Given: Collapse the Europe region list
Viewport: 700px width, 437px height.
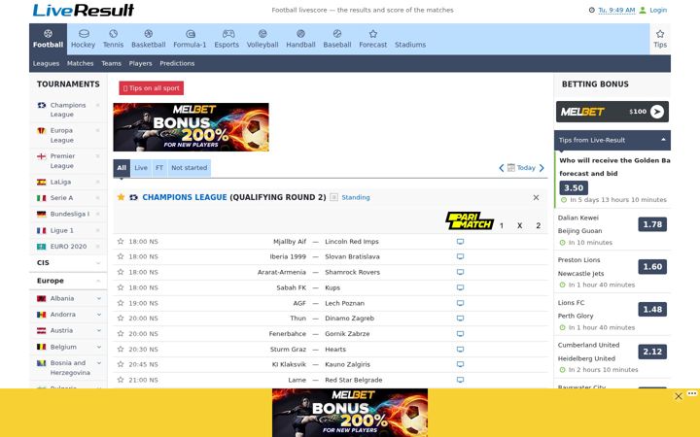Looking at the screenshot, I should tap(68, 281).
